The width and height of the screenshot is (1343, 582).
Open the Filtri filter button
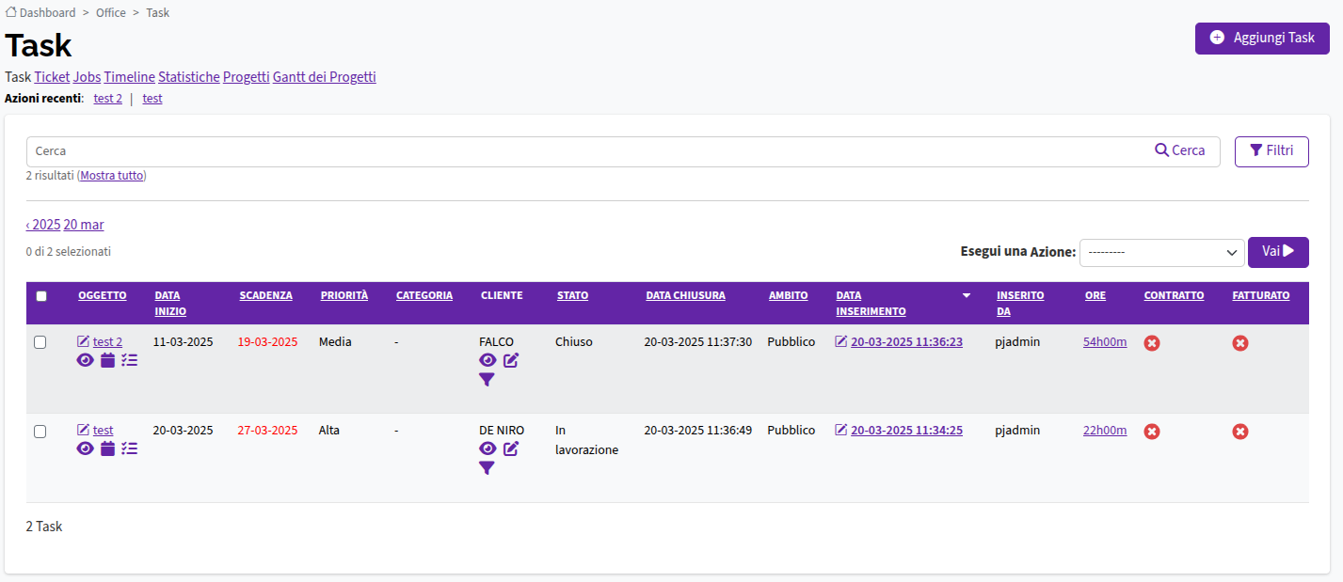click(1271, 150)
